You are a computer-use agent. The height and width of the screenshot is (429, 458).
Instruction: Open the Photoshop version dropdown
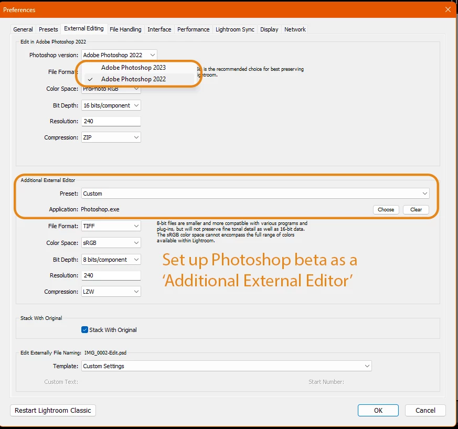click(x=119, y=55)
